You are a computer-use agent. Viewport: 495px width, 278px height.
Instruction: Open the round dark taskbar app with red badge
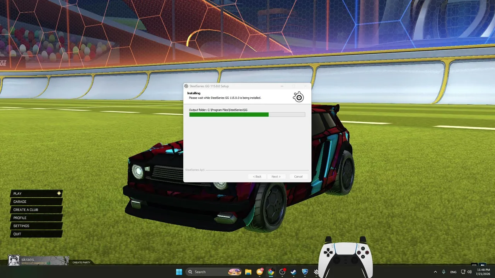[x=282, y=272]
